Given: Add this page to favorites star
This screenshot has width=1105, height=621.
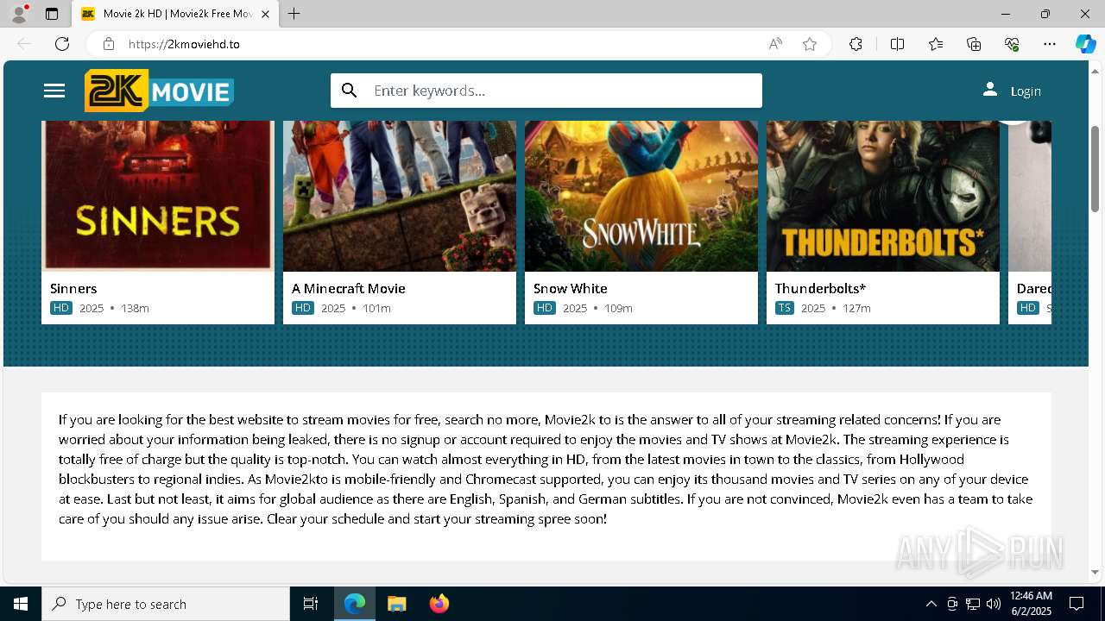Looking at the screenshot, I should click(810, 44).
